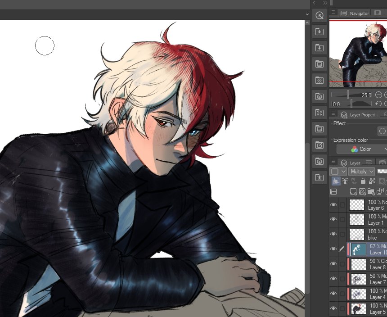This screenshot has width=387, height=317.
Task: Create a new vector layer
Action: (x=362, y=191)
